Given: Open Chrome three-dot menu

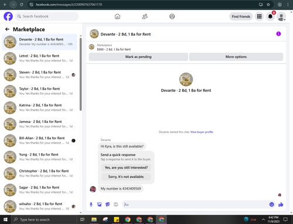Looking at the screenshot, I should 288,5.
